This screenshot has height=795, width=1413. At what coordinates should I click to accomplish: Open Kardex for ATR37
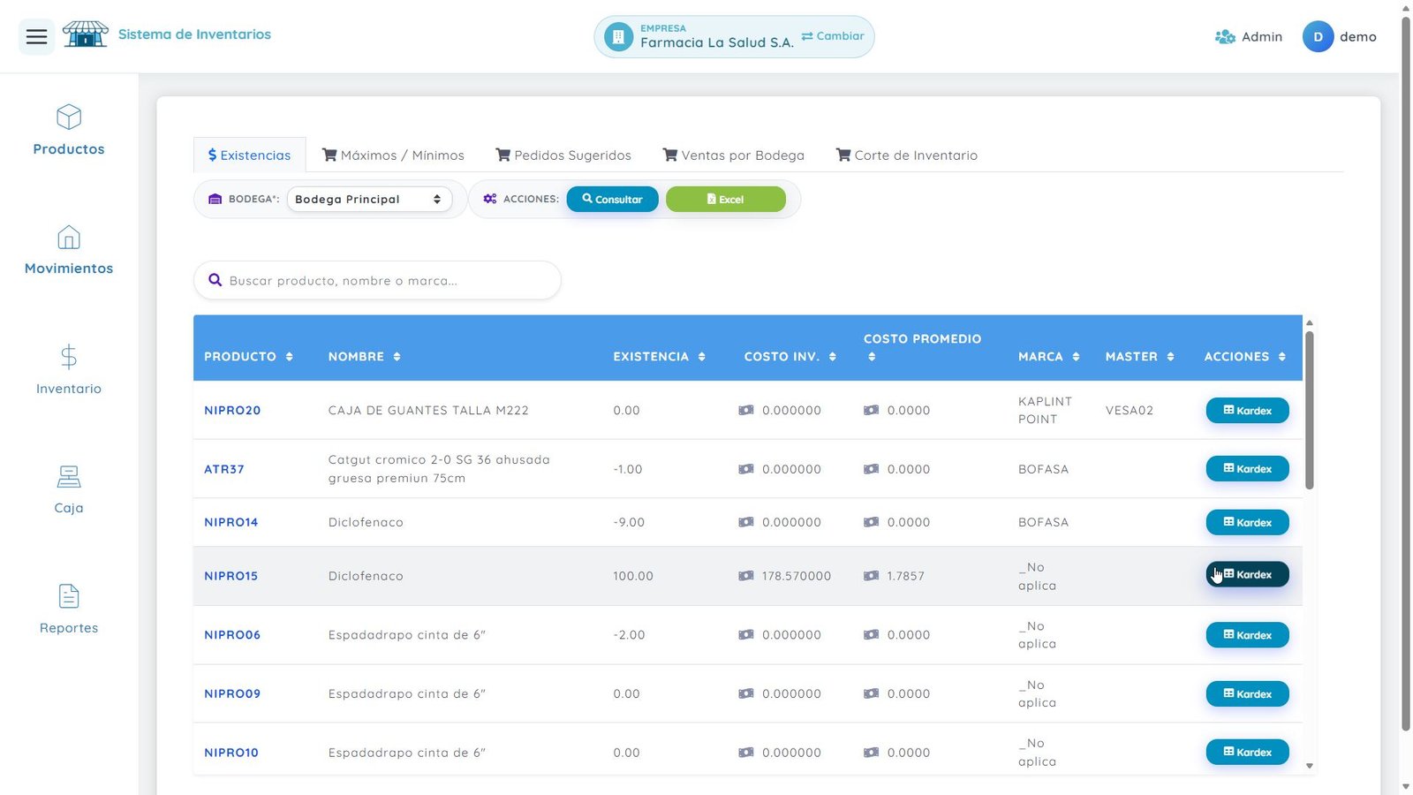point(1247,469)
